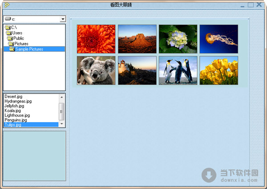The image size is (267, 189).
Task: Click the folder icon beside Public
Action: click(x=10, y=38)
